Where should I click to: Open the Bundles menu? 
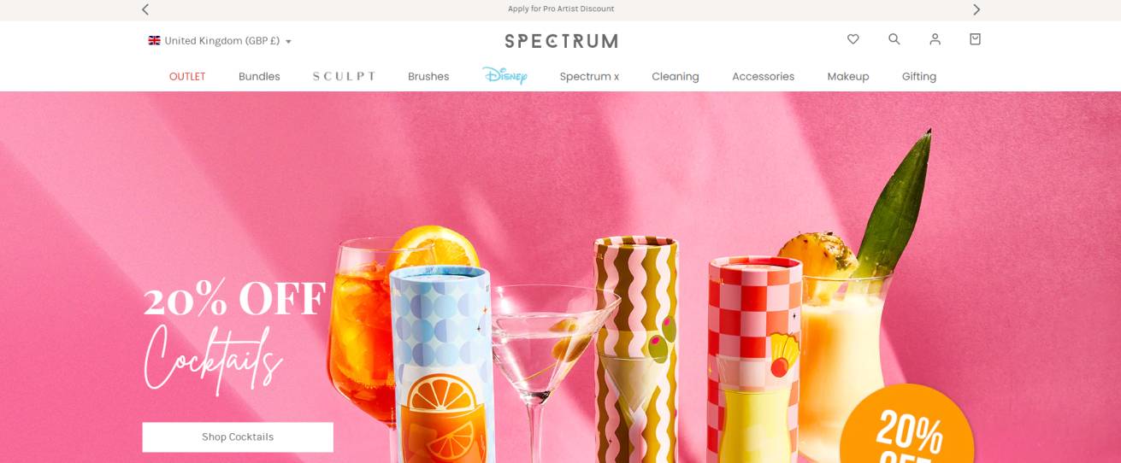[259, 76]
